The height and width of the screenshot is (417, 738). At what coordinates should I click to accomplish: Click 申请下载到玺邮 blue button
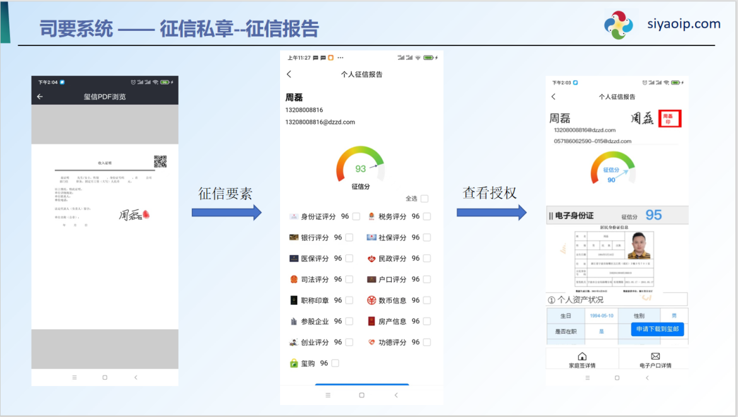click(657, 329)
